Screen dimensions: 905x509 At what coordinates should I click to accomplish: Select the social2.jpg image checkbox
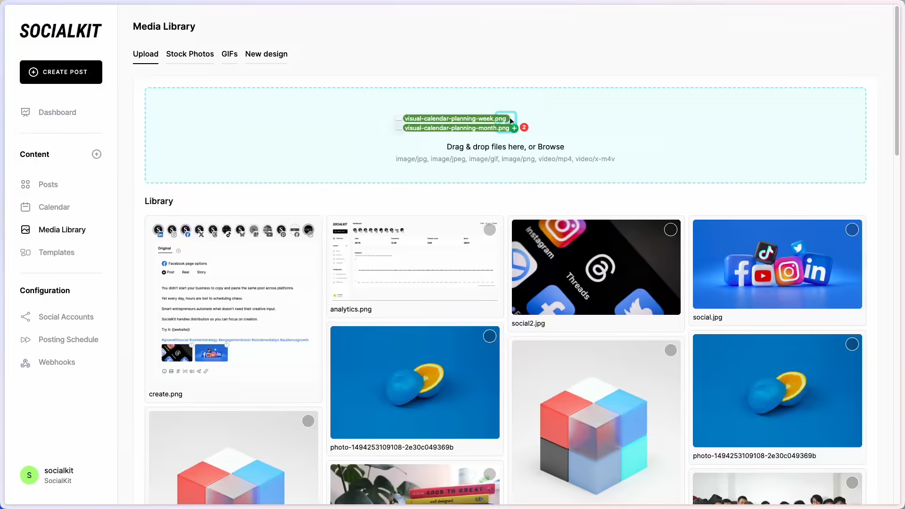pyautogui.click(x=671, y=230)
